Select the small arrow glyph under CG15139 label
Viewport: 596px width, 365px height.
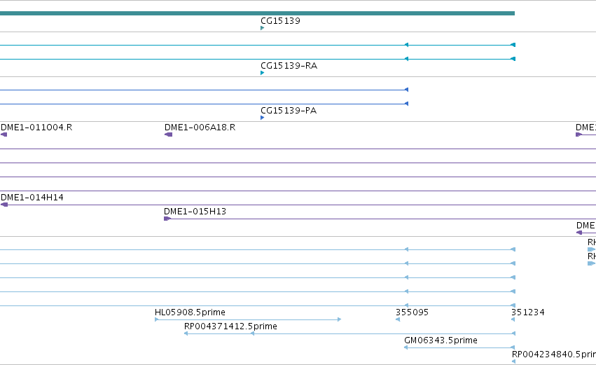262,28
